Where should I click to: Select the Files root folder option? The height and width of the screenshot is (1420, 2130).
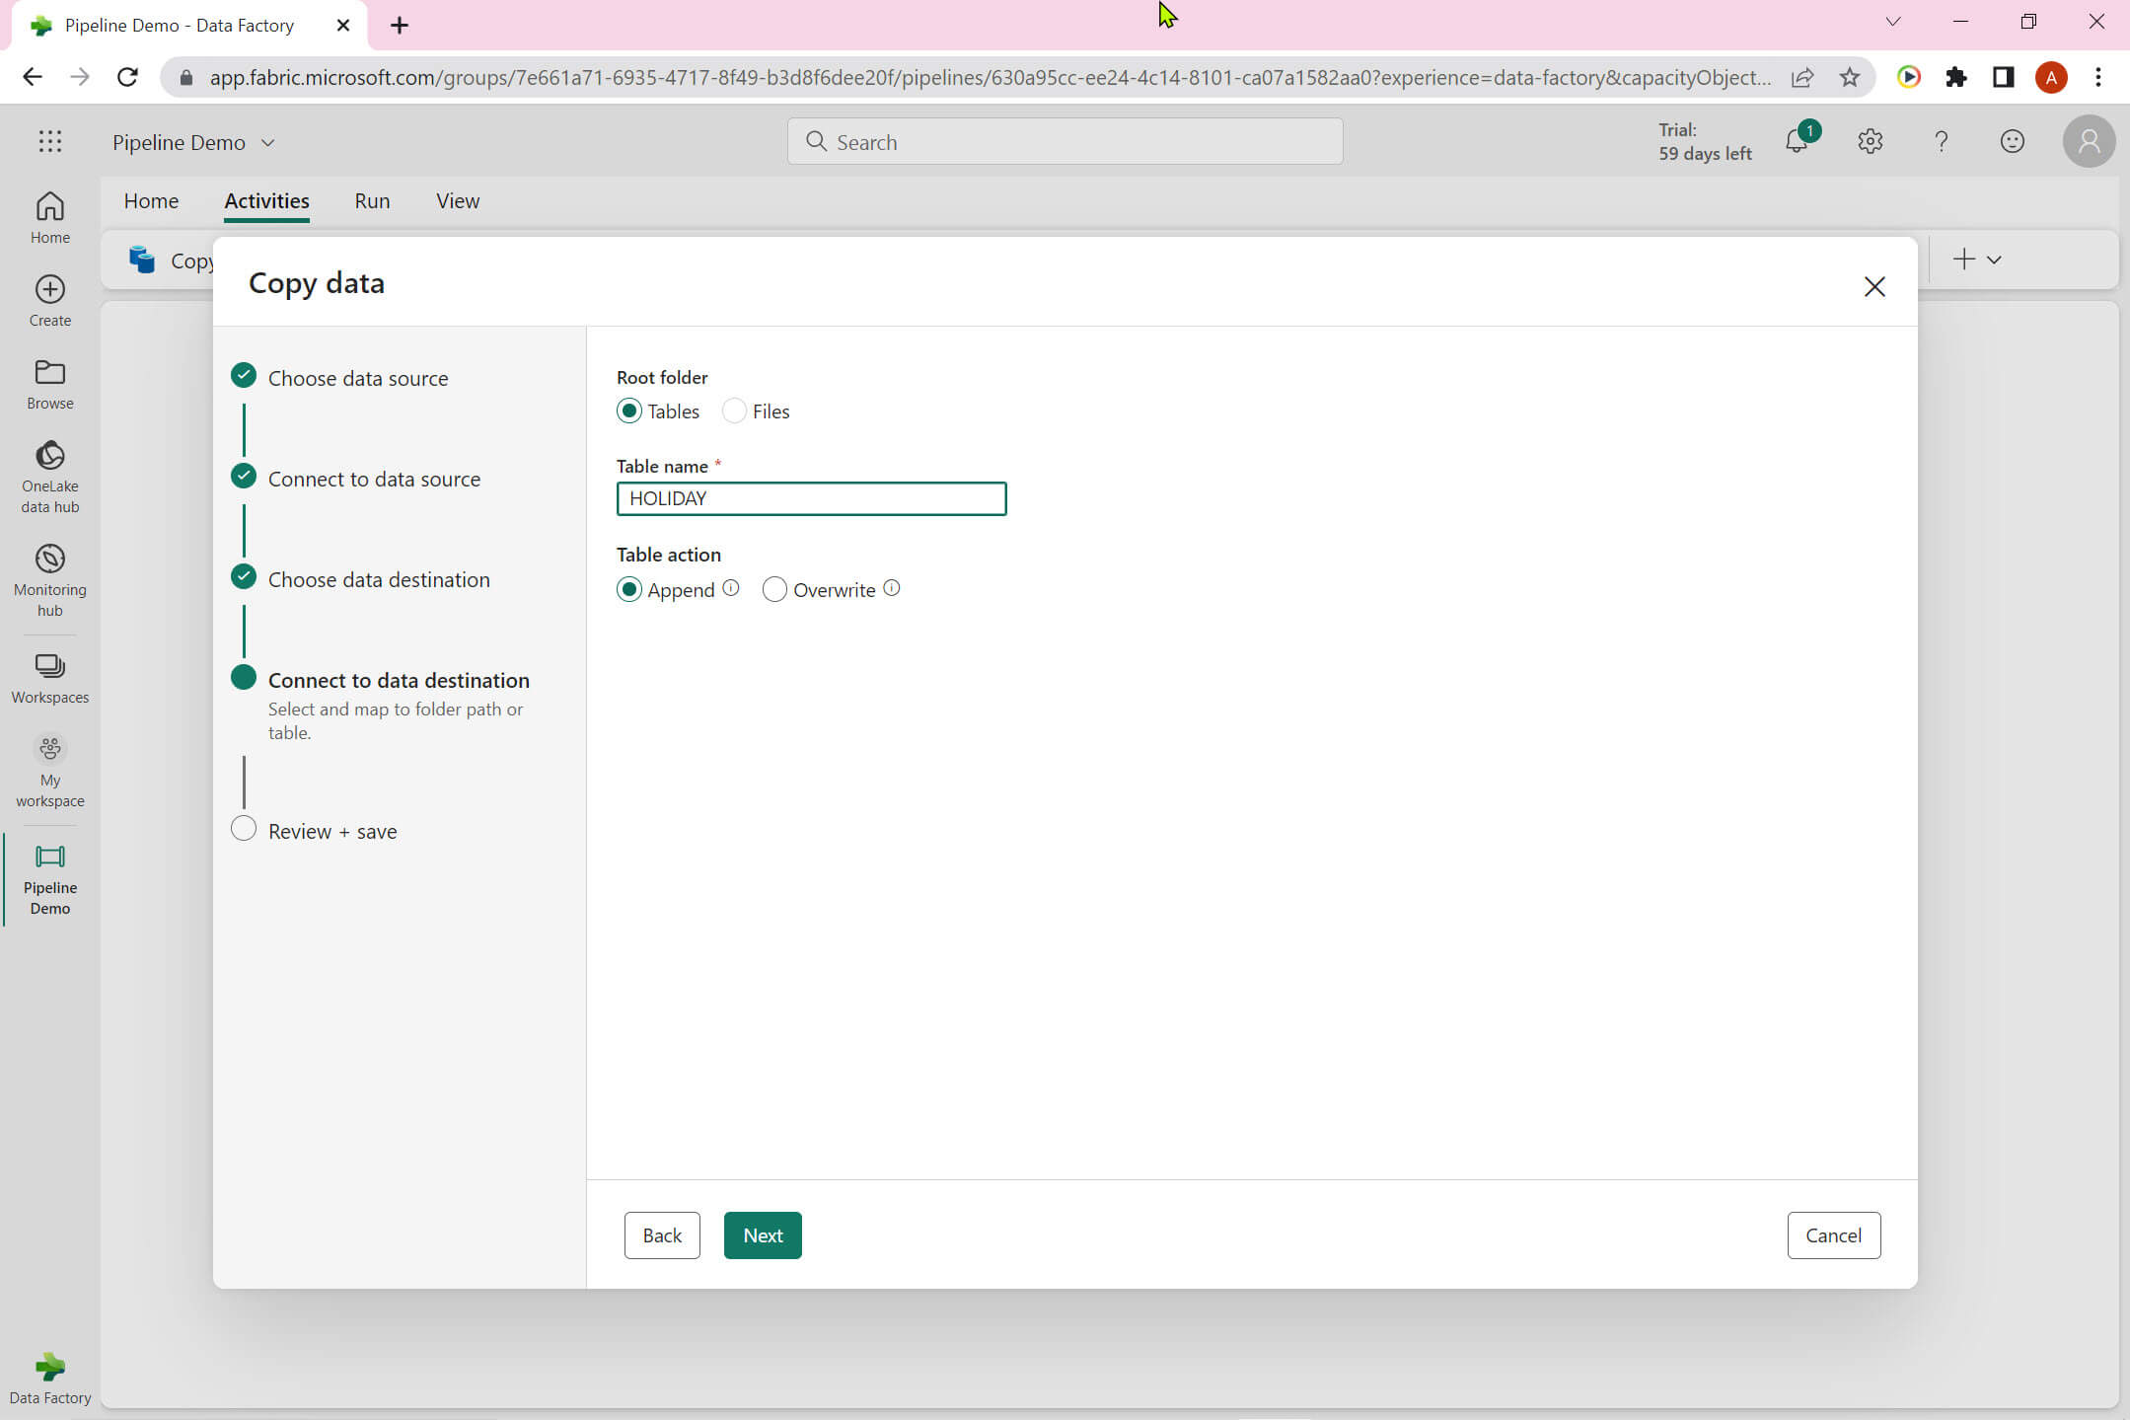click(x=735, y=411)
